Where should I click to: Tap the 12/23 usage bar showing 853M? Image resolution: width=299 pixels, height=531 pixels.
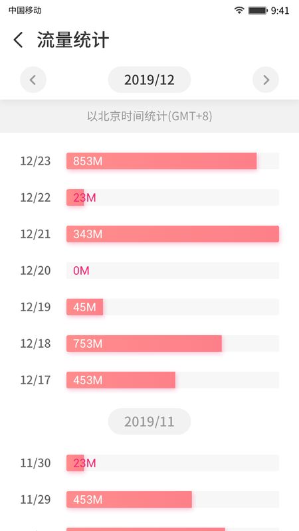coord(173,161)
